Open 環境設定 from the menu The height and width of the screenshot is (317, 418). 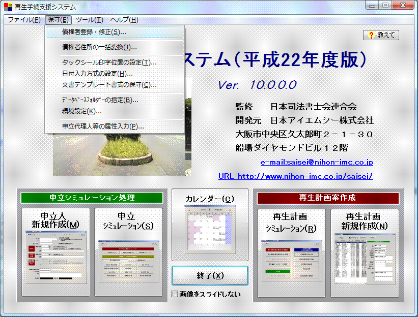(81, 111)
